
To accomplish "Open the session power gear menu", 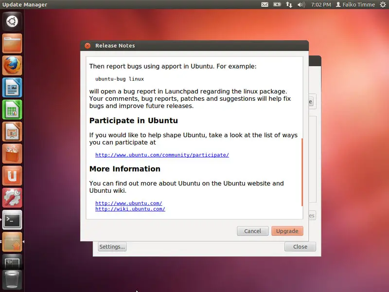I will 383,4.
